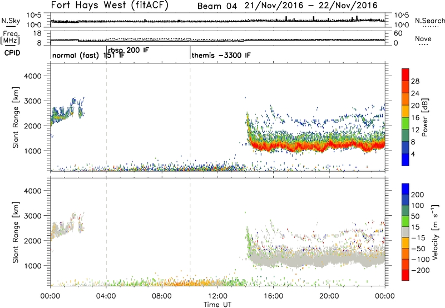The image size is (445, 308).
Task: Click the date range '21/Nov/2016 - 22/Nov/2016'
Action: click(311, 6)
